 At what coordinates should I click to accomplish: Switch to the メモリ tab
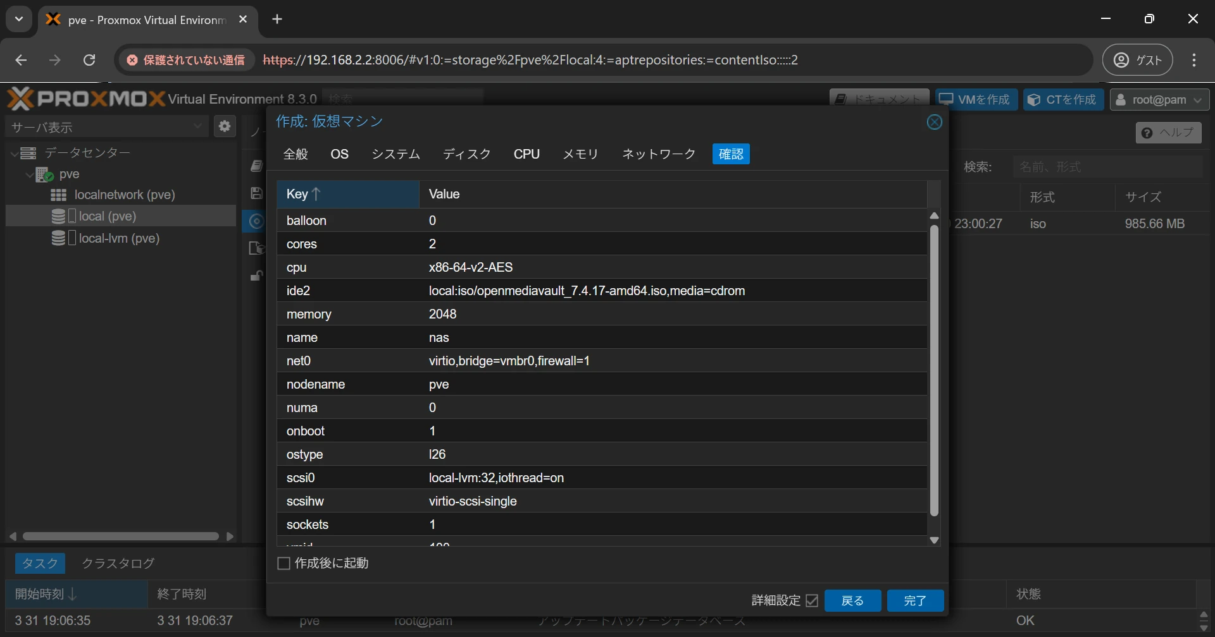pyautogui.click(x=581, y=154)
